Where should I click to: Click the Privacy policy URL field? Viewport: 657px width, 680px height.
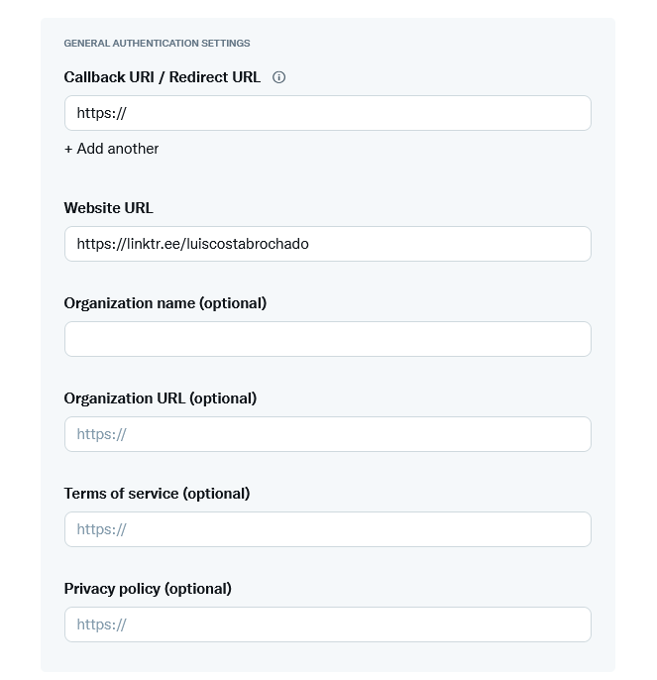327,624
